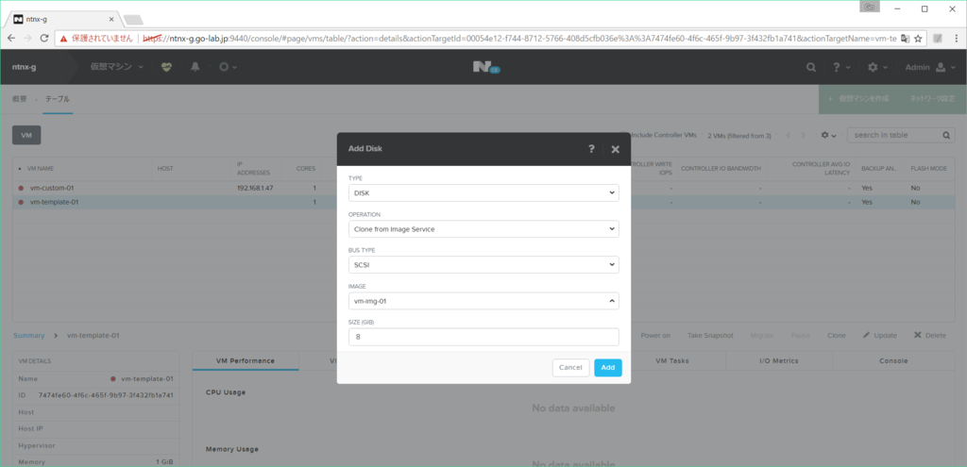Image resolution: width=967 pixels, height=467 pixels.
Task: Open a new browser tab
Action: point(133,20)
